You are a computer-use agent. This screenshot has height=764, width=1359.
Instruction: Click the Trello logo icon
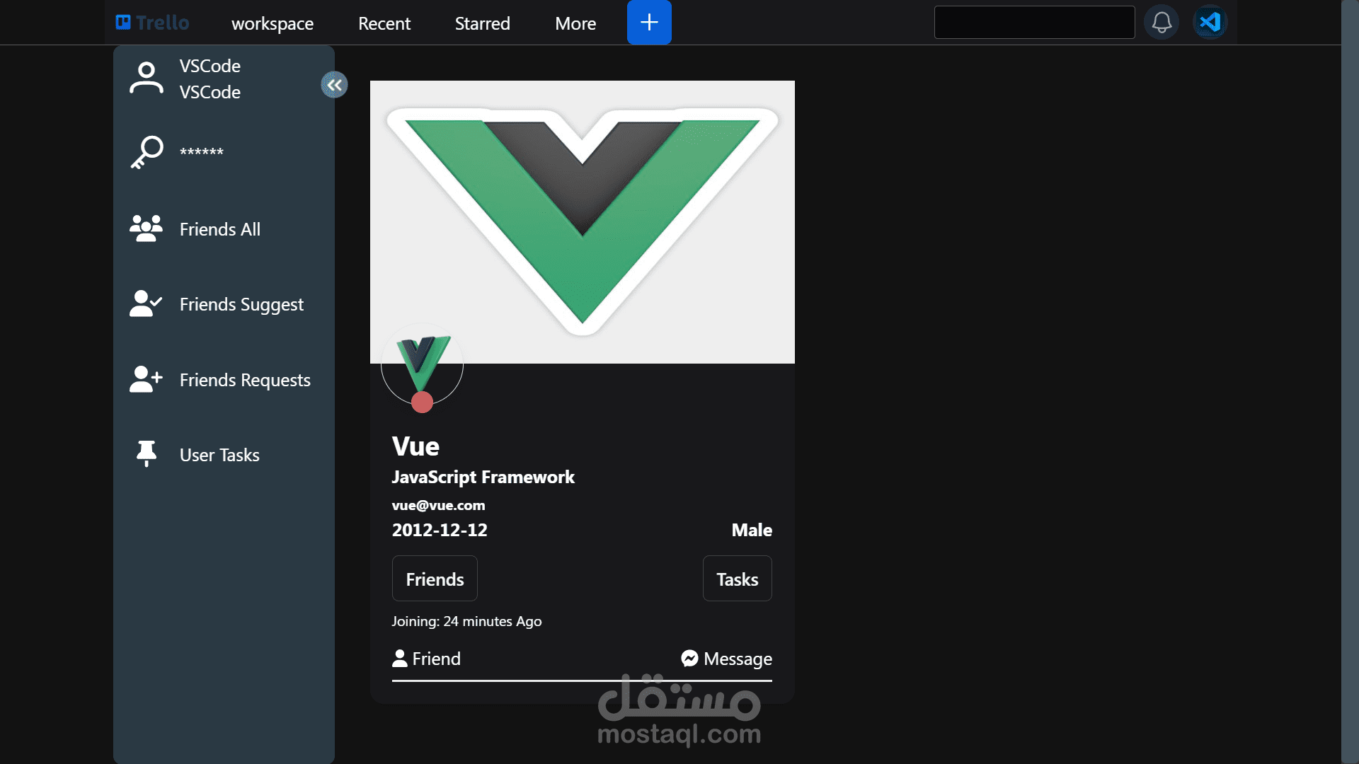point(123,23)
